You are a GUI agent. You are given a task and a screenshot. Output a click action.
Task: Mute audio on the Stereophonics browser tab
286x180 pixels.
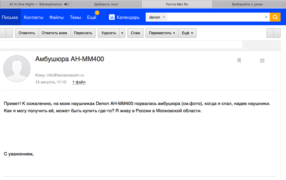point(67,4)
